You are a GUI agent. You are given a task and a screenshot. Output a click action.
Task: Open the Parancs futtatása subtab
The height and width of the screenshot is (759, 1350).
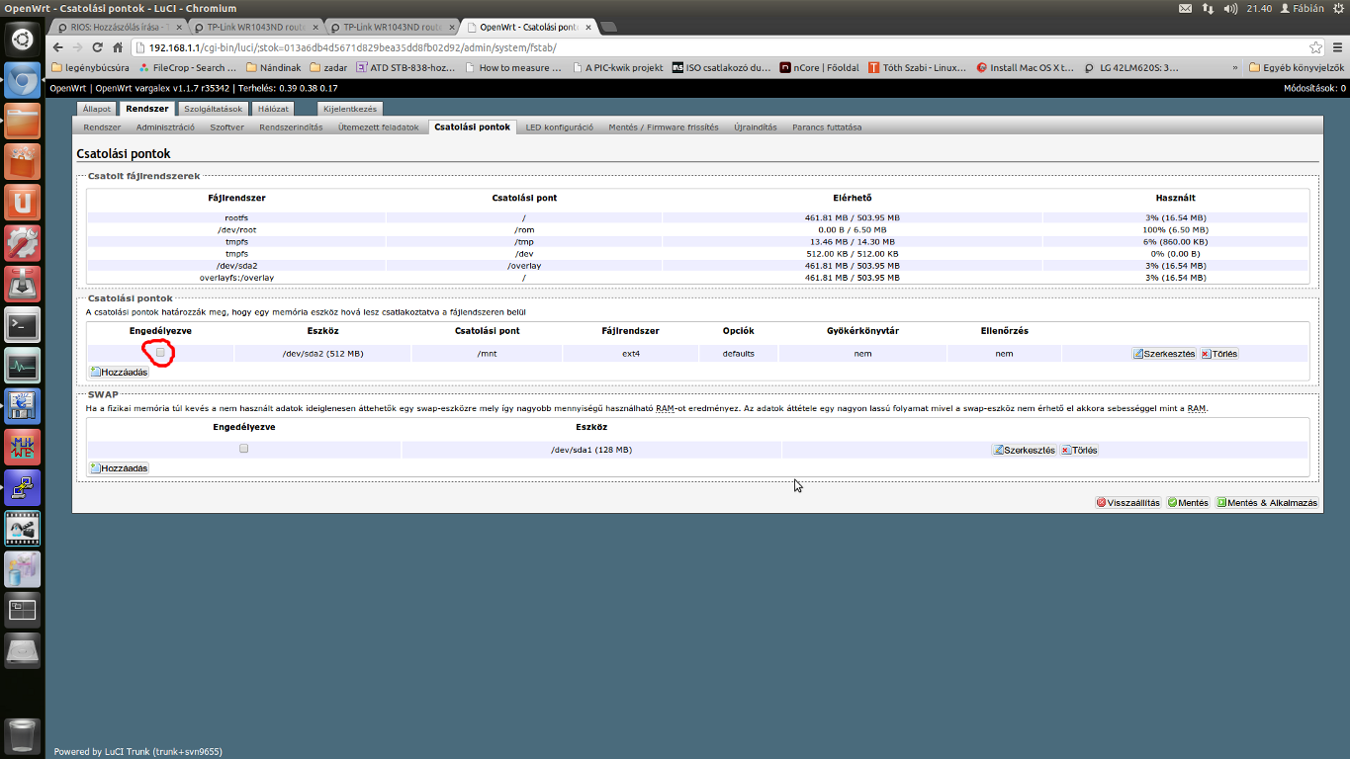[827, 127]
